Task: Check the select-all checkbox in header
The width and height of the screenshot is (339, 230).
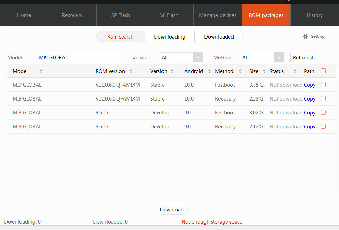Action: click(323, 71)
